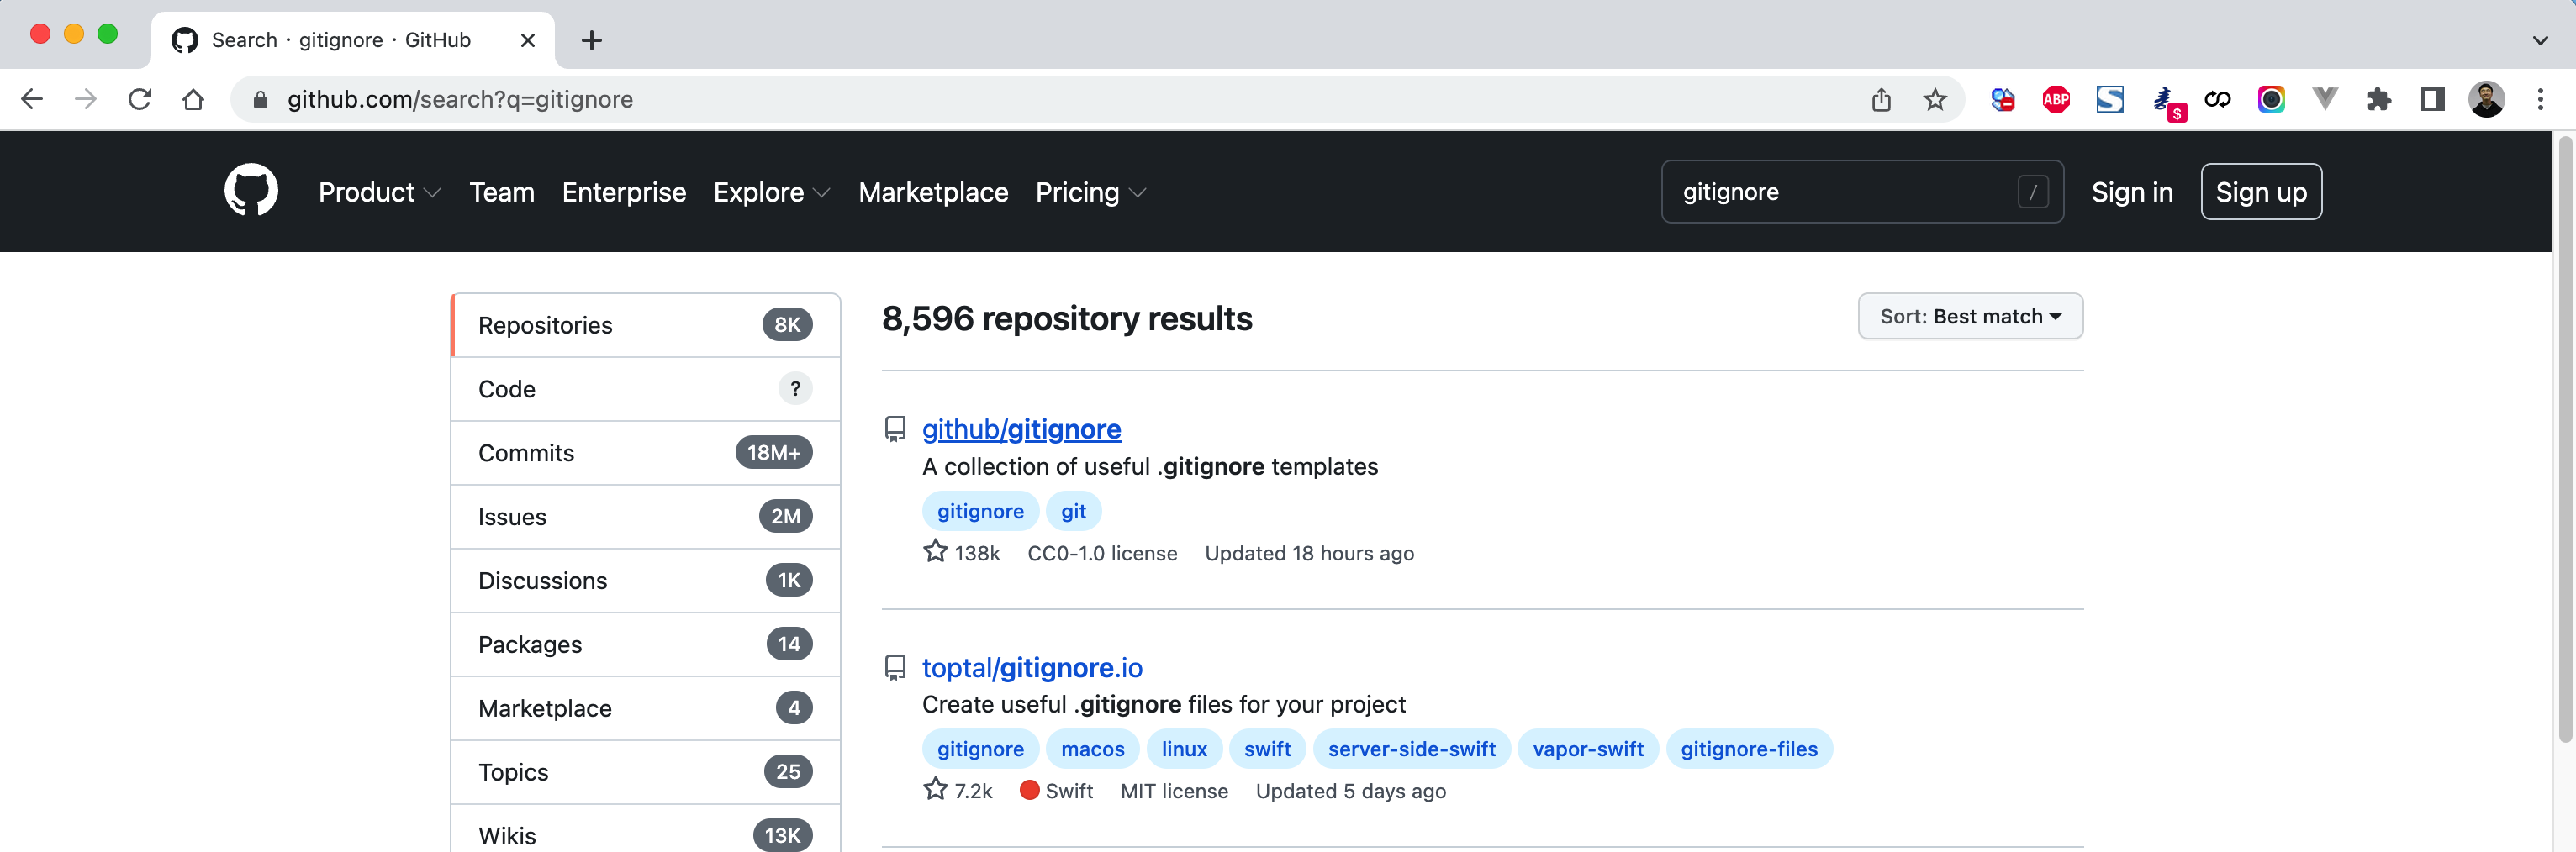Select the Marketplace filter in sidebar
The height and width of the screenshot is (852, 2576).
[646, 708]
